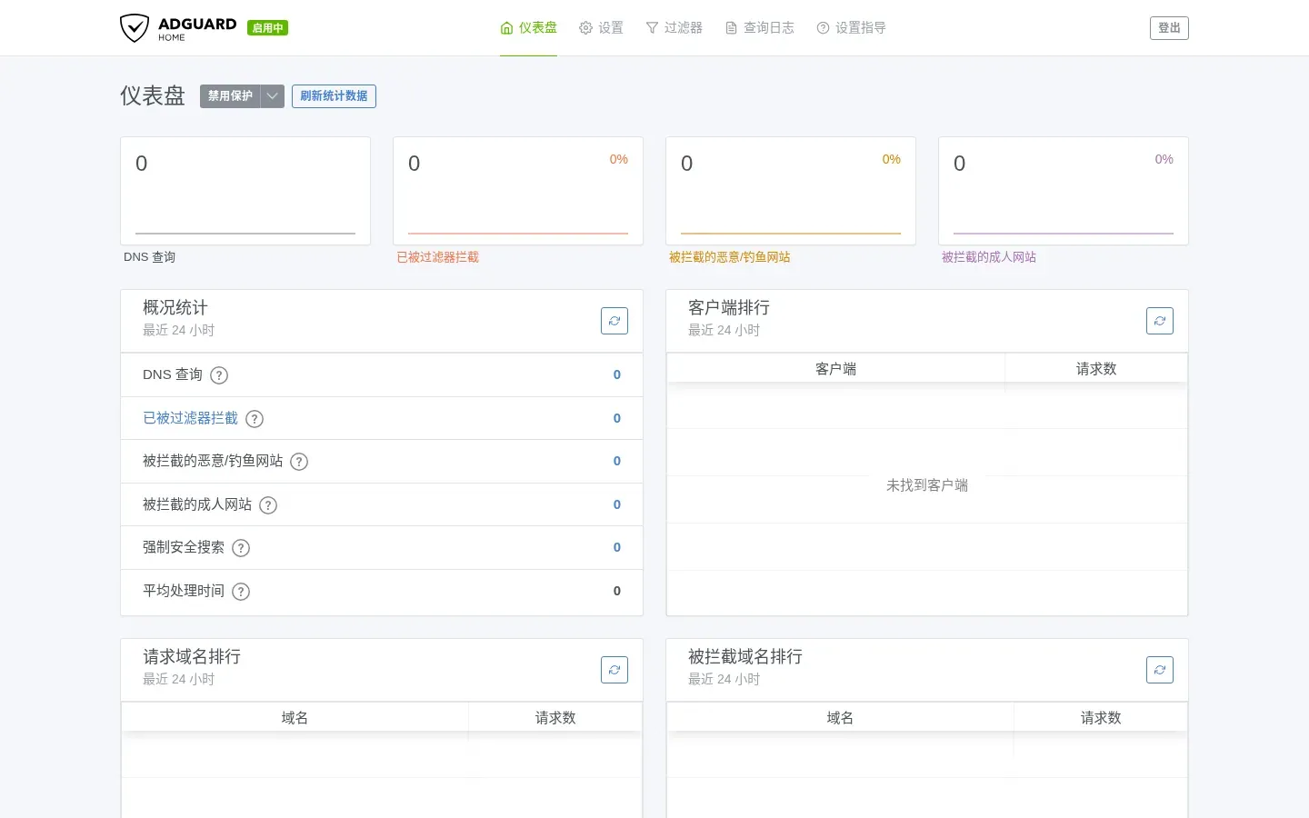The width and height of the screenshot is (1309, 818).
Task: Click the 被拦截的恶意/钓鱼网站 chart card
Action: (x=791, y=191)
